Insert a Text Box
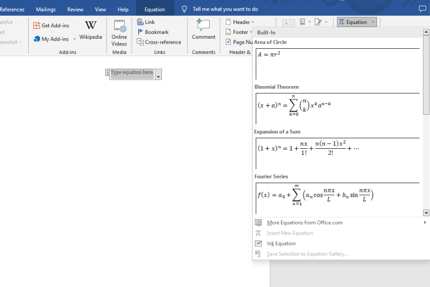 click(x=287, y=22)
